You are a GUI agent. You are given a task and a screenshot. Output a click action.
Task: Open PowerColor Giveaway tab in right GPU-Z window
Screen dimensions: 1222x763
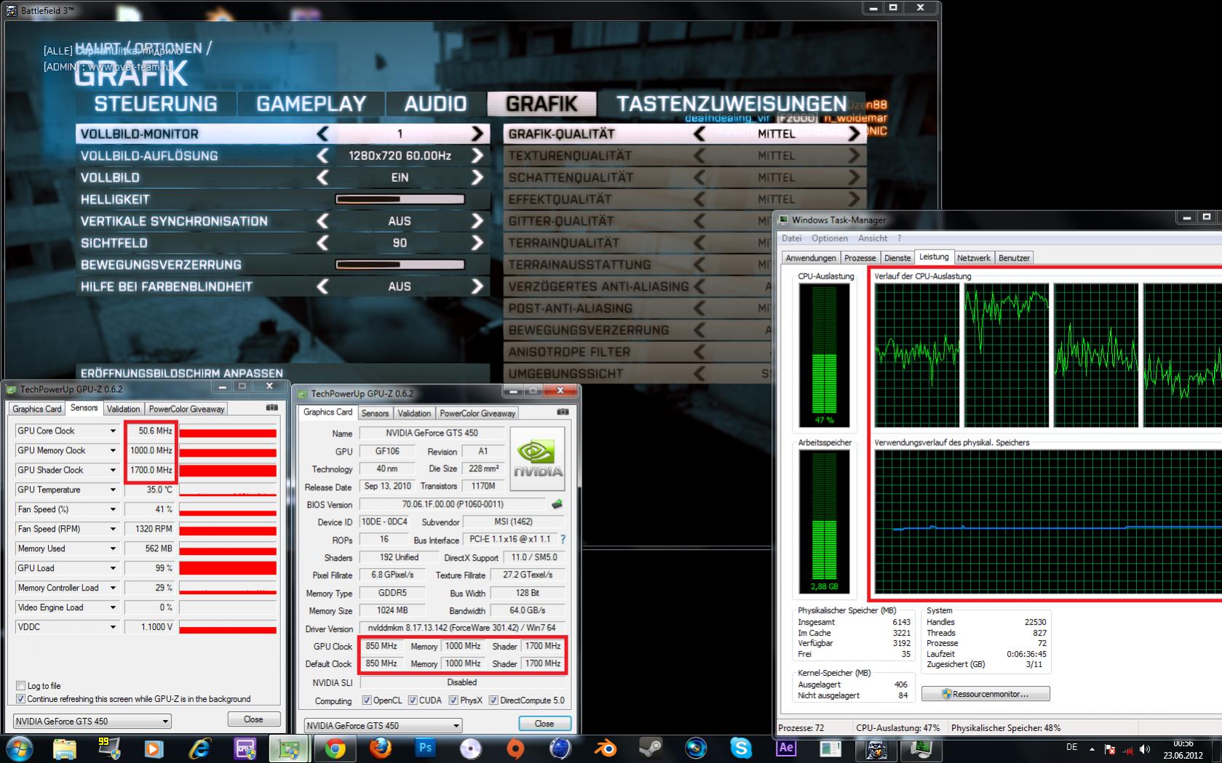click(477, 413)
